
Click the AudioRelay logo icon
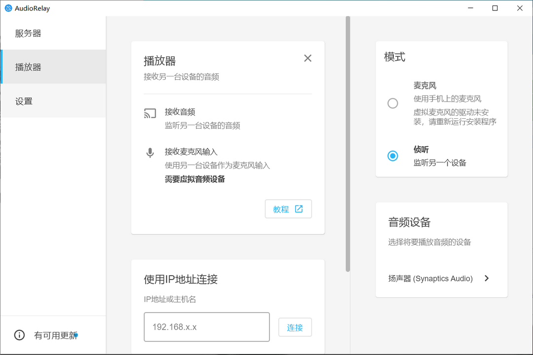tap(8, 8)
